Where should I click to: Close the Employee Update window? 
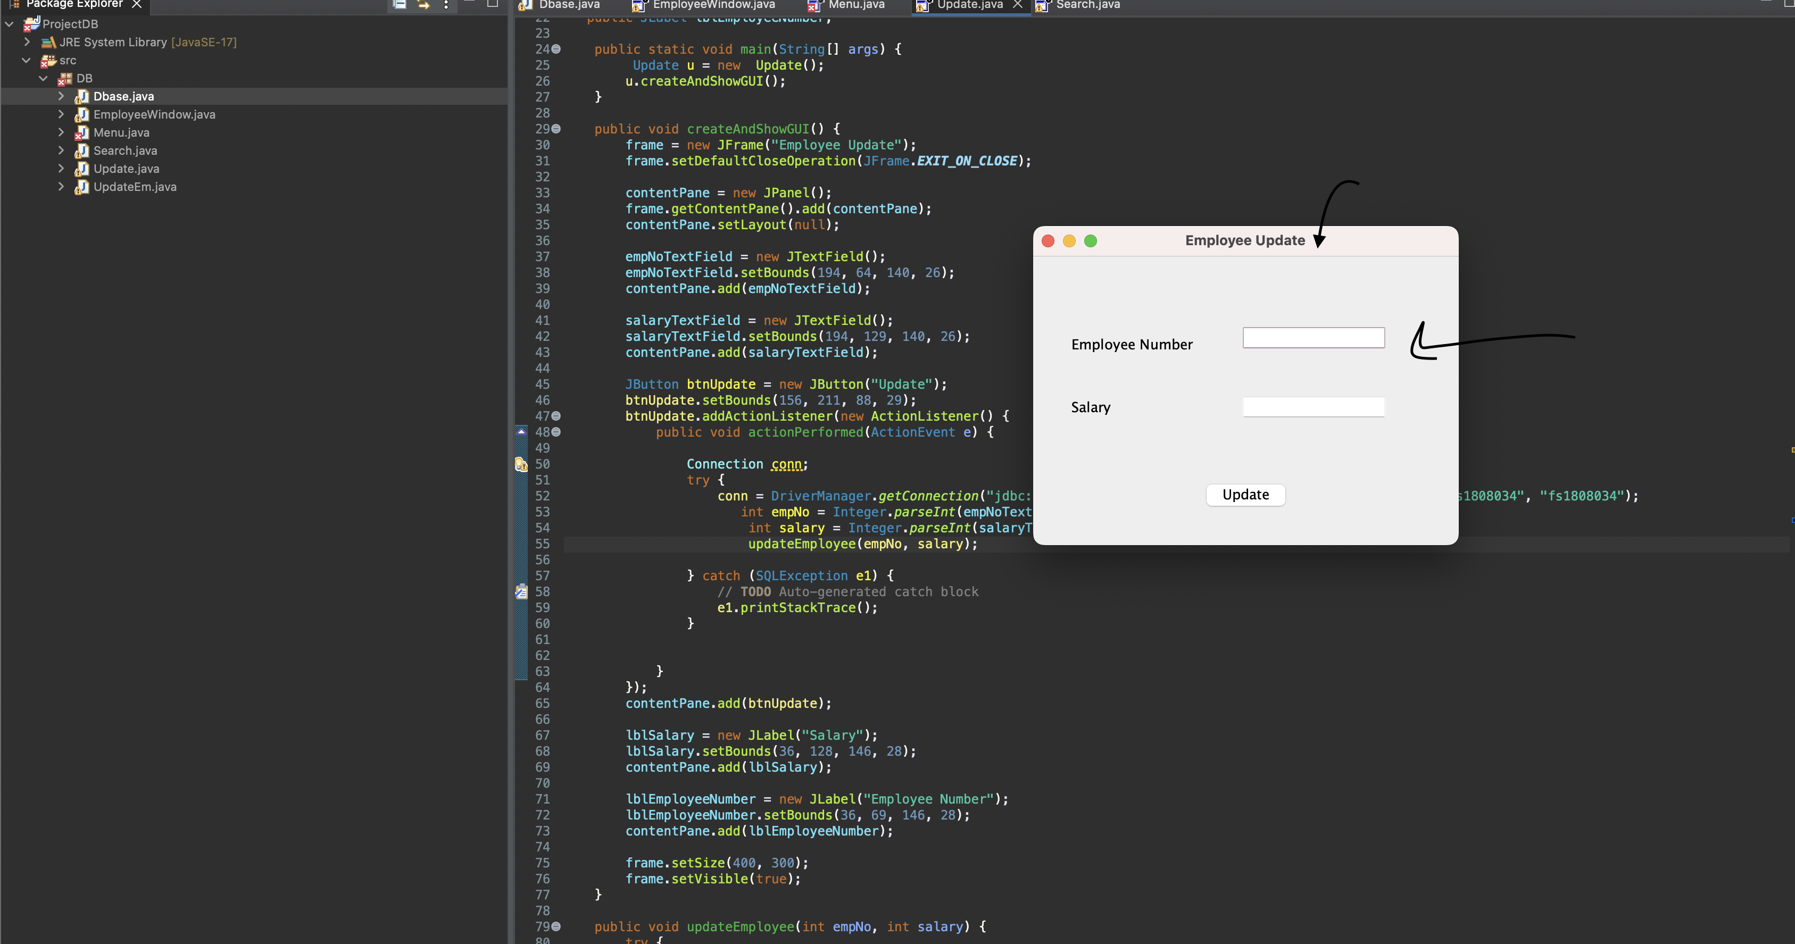pos(1048,241)
